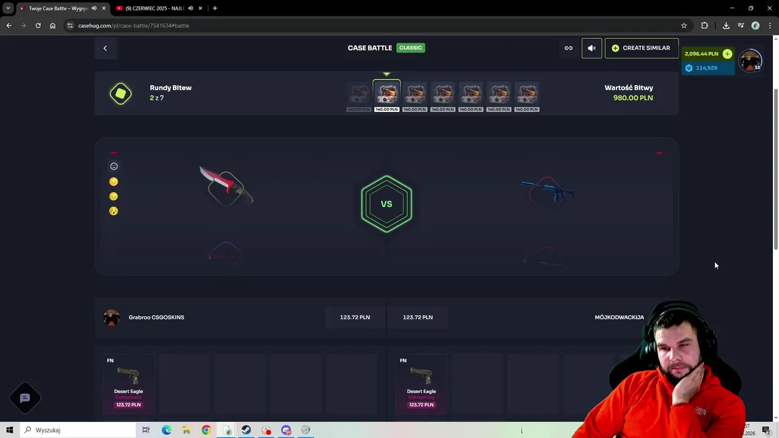This screenshot has width=779, height=438.
Task: Open the tab search dropdown
Action: (x=8, y=9)
